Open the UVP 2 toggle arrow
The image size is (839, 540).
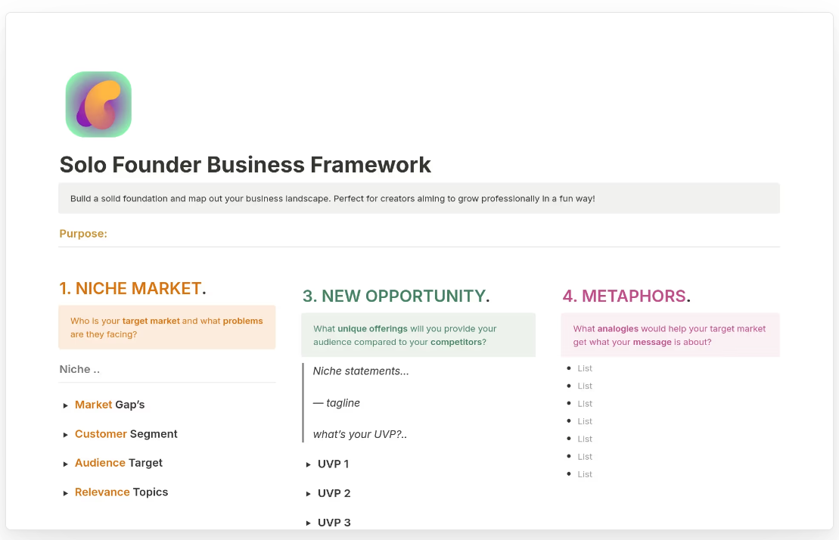pos(309,494)
